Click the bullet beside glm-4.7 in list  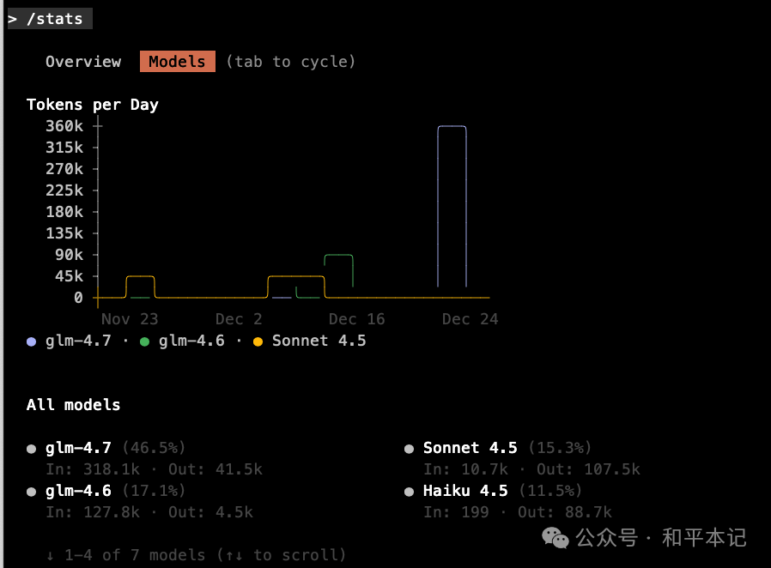pos(32,449)
